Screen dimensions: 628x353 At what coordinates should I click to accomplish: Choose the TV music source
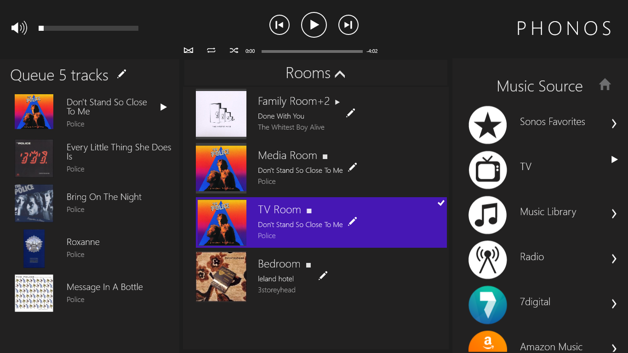click(x=525, y=167)
